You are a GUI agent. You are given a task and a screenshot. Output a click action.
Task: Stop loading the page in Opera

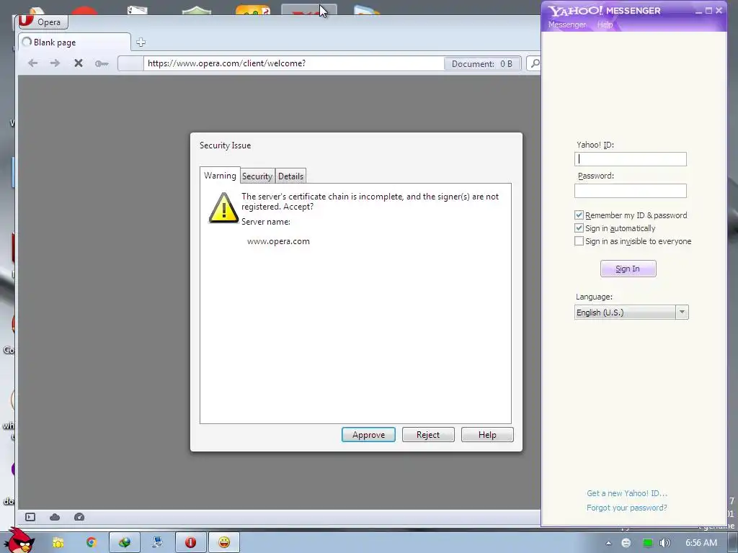pos(78,63)
